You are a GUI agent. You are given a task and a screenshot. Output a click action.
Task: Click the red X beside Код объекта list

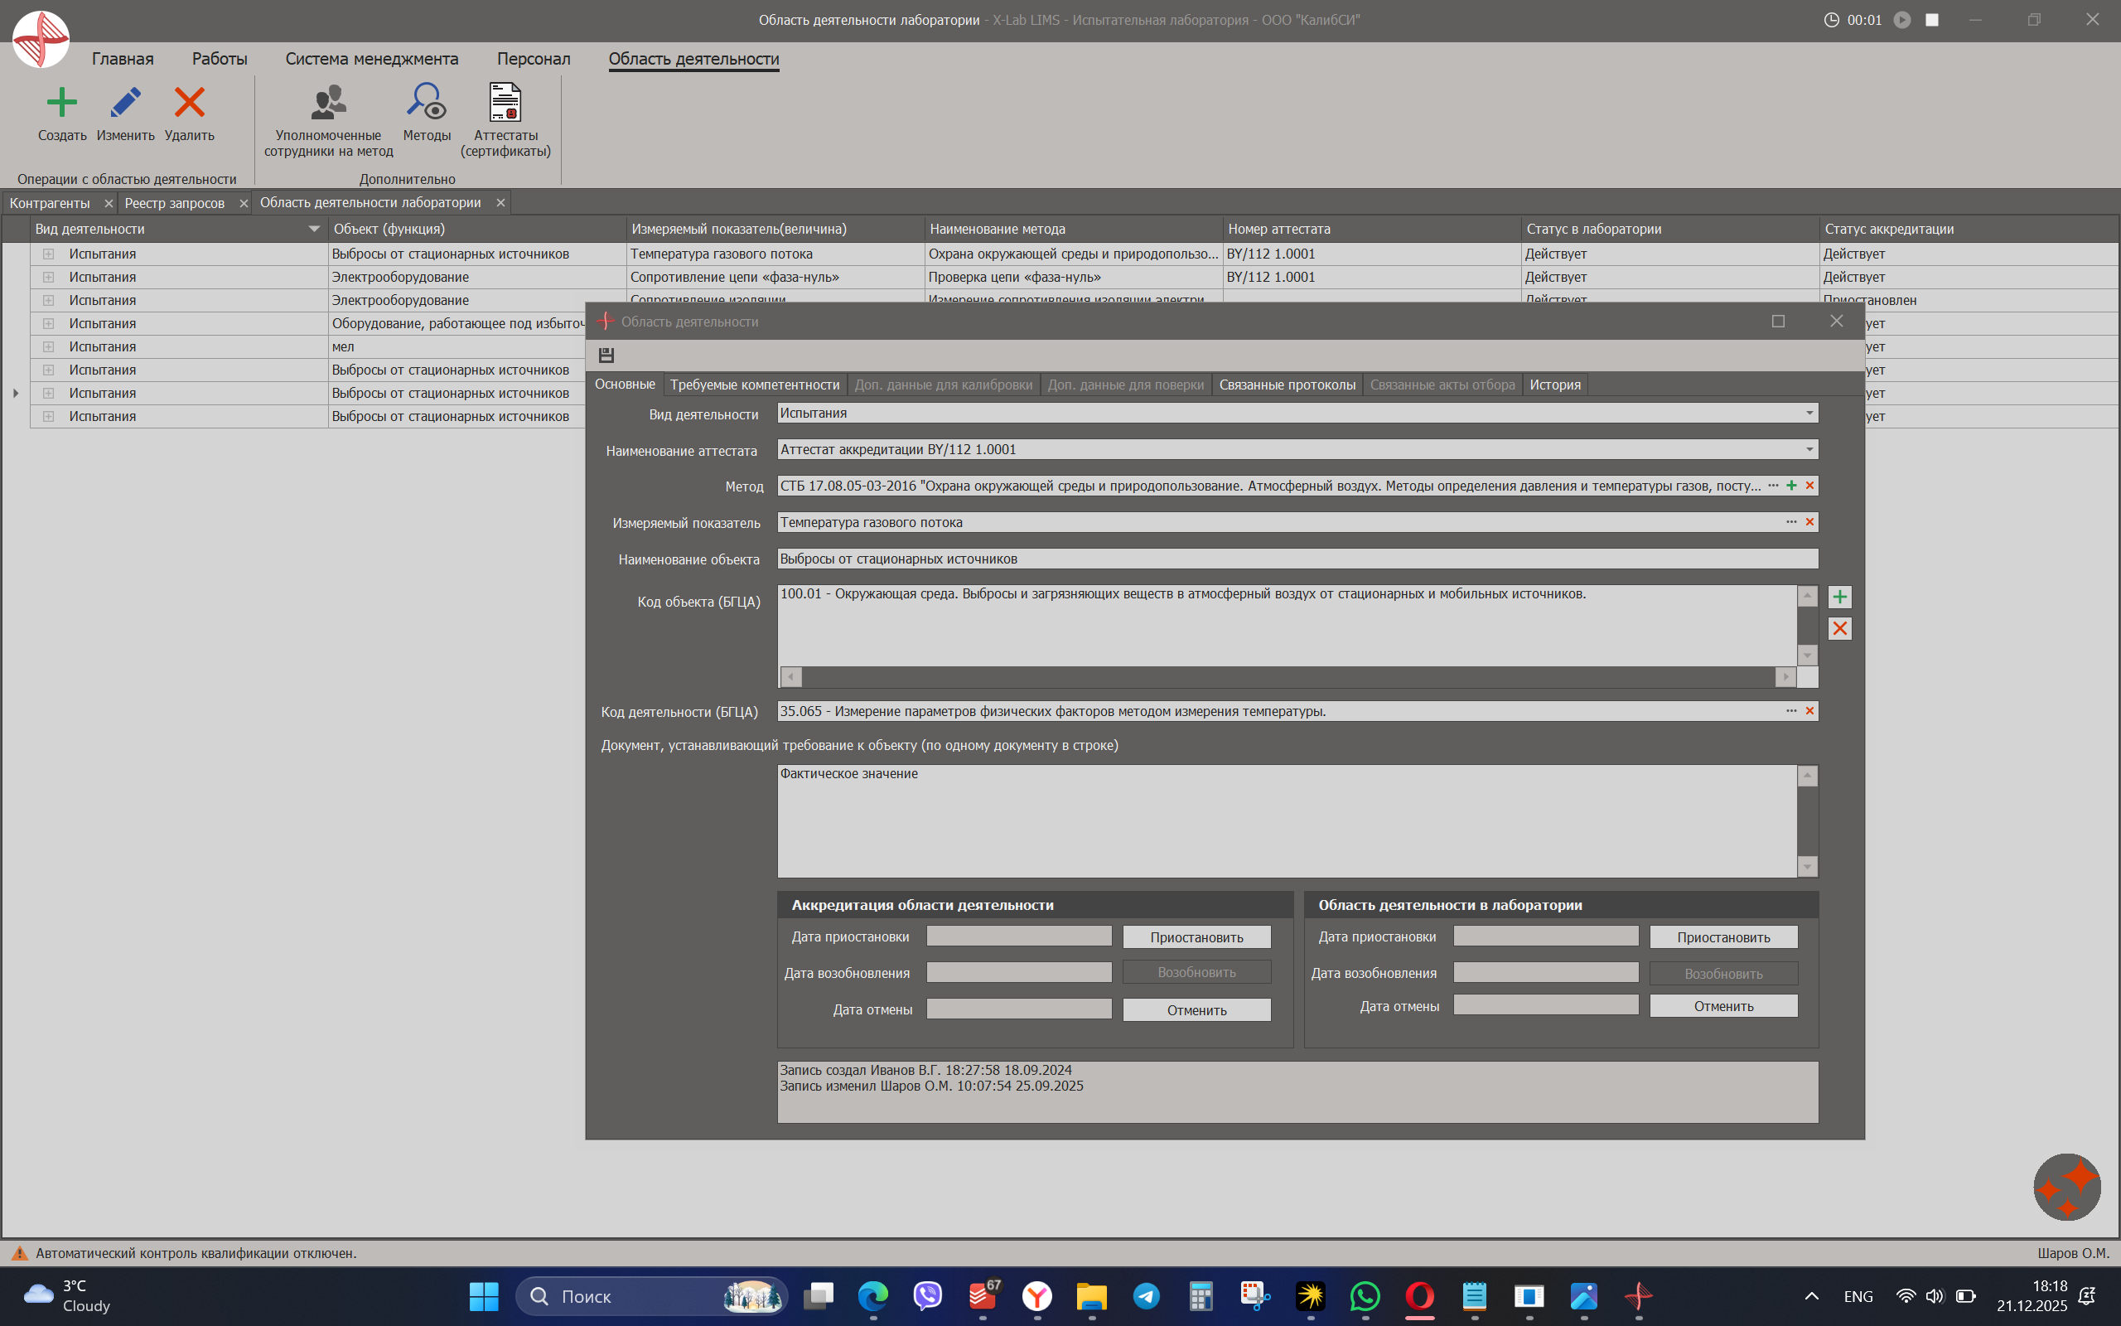click(1839, 629)
